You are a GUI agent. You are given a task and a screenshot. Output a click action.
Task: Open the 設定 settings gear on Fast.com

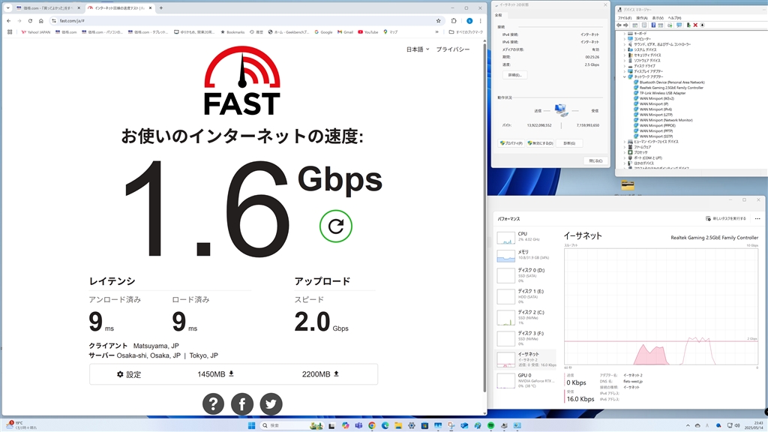click(129, 374)
